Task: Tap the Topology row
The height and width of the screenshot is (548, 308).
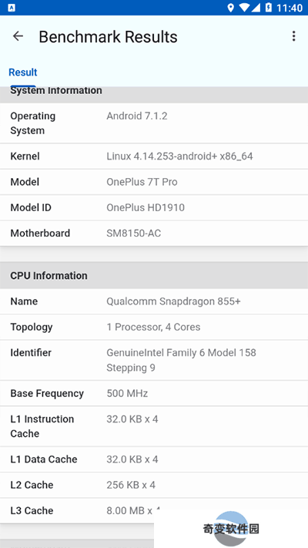Action: coord(154,327)
